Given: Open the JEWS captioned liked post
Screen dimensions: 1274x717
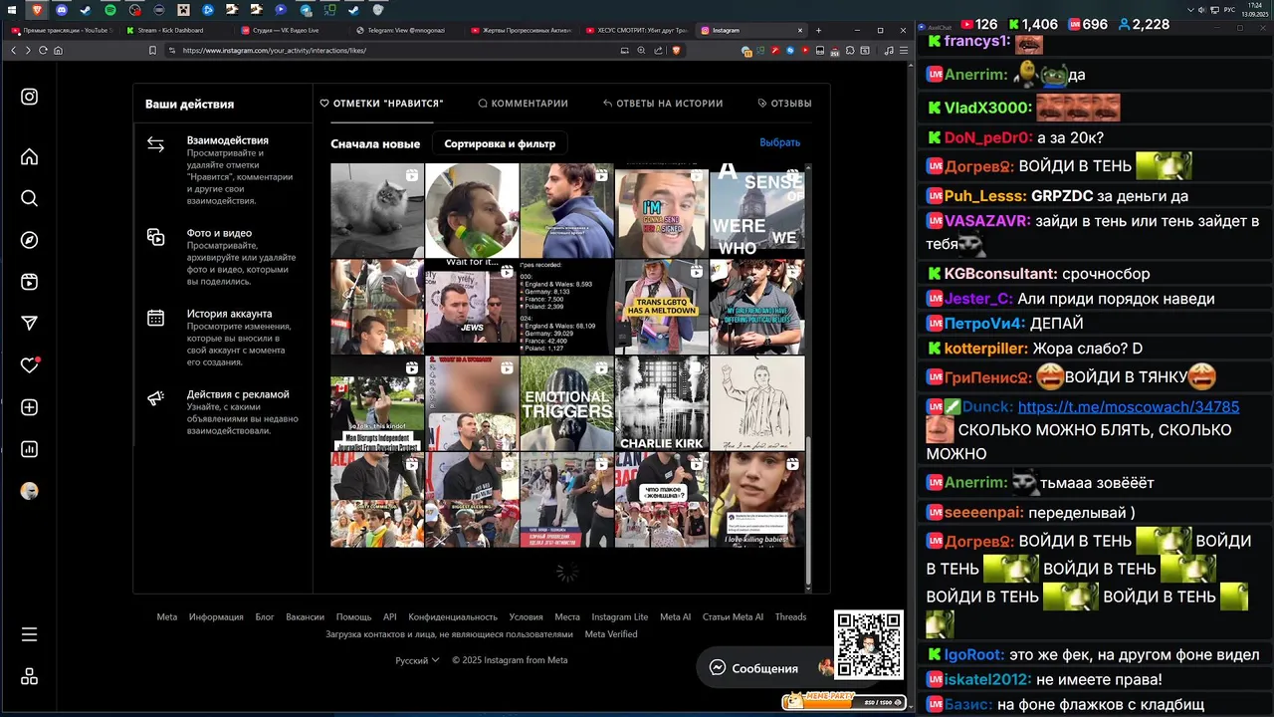Looking at the screenshot, I should click(472, 307).
